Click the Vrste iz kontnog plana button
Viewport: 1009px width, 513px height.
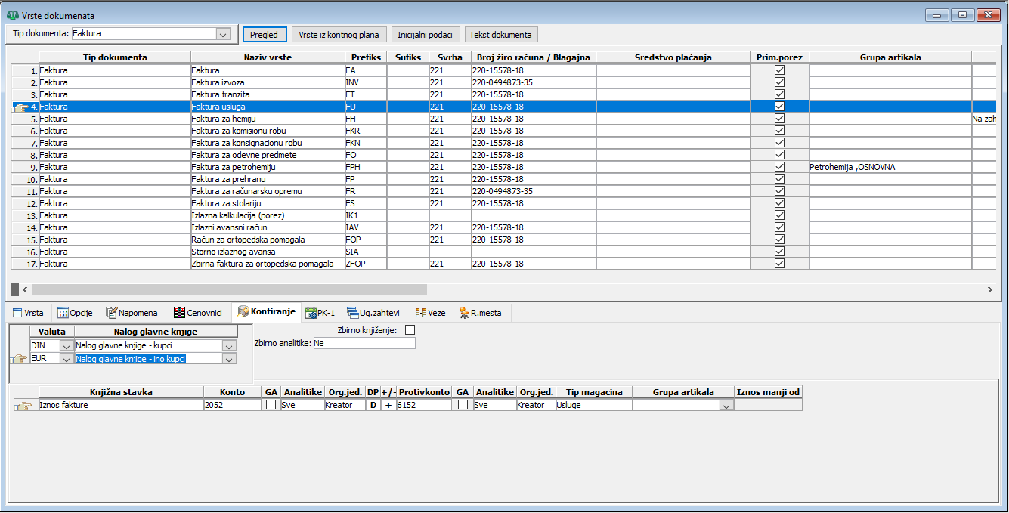click(x=339, y=35)
